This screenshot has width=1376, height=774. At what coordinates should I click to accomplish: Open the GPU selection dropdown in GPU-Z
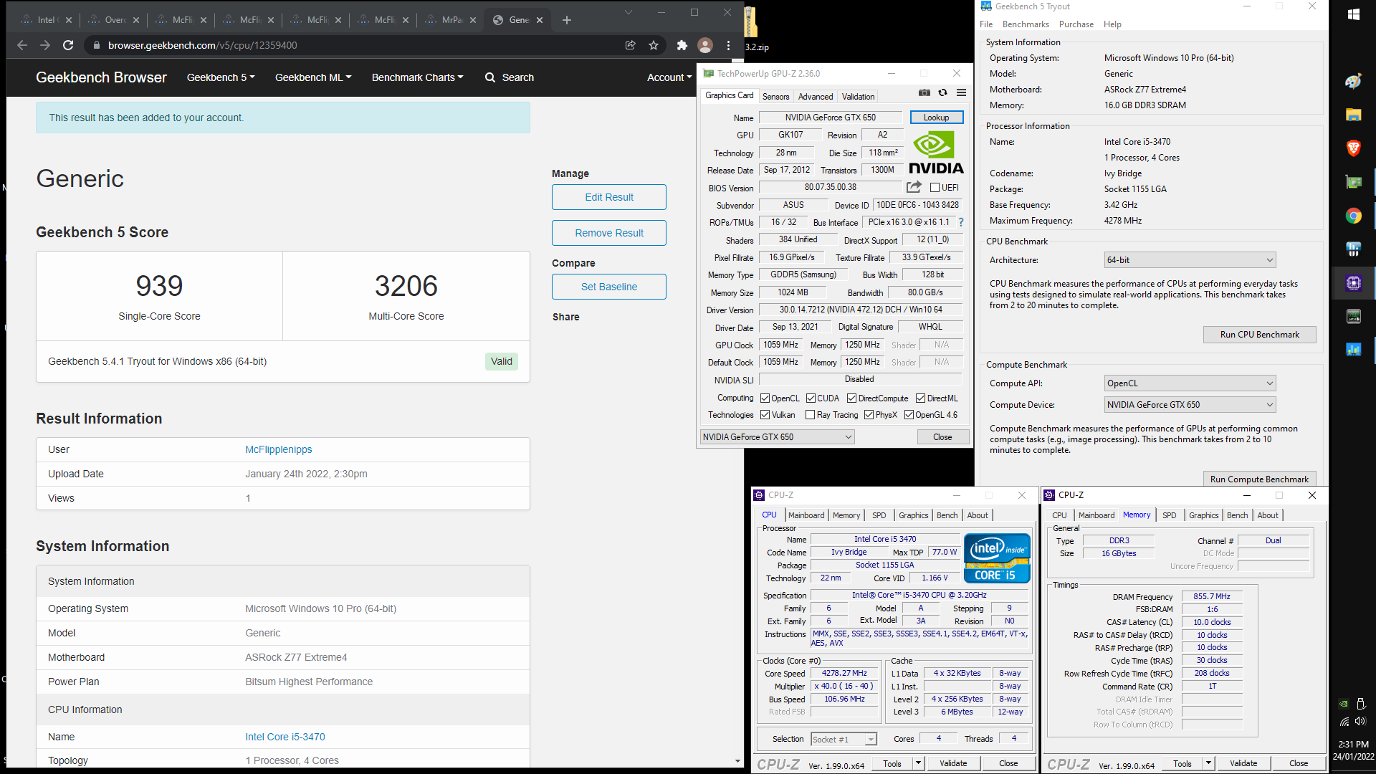click(x=777, y=437)
